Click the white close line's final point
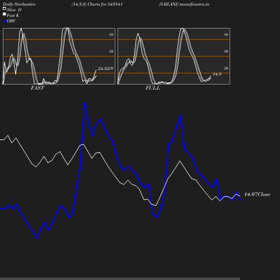Image resolution: width=280 pixels, height=280 pixels. pyautogui.click(x=240, y=196)
